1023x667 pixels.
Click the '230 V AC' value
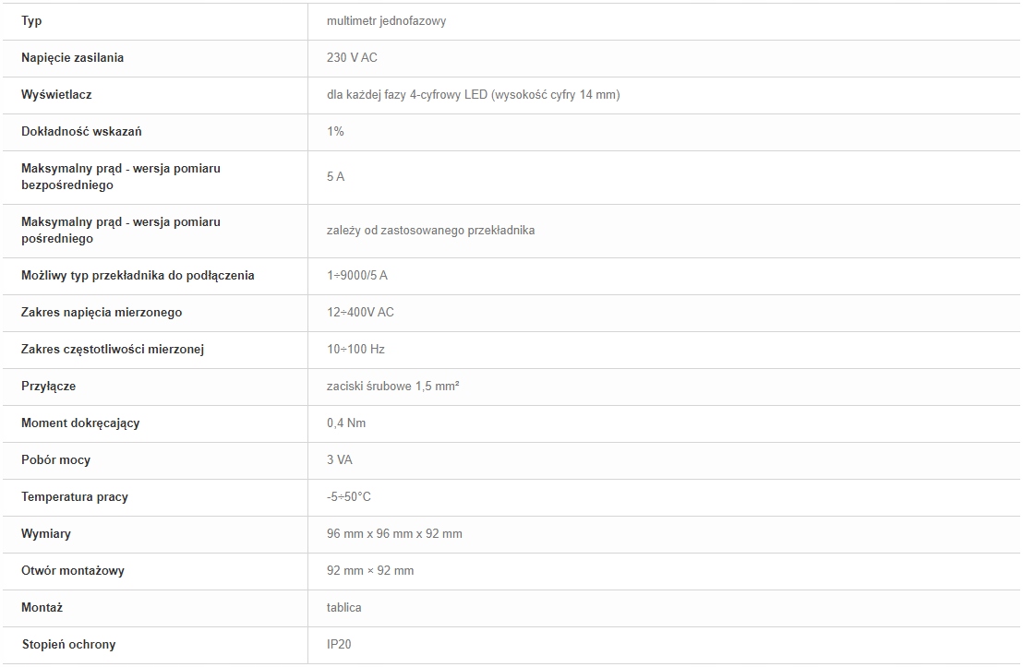click(352, 57)
